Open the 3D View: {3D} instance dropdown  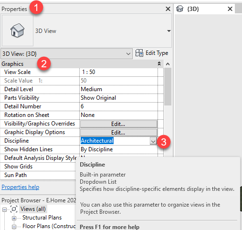click(x=66, y=54)
